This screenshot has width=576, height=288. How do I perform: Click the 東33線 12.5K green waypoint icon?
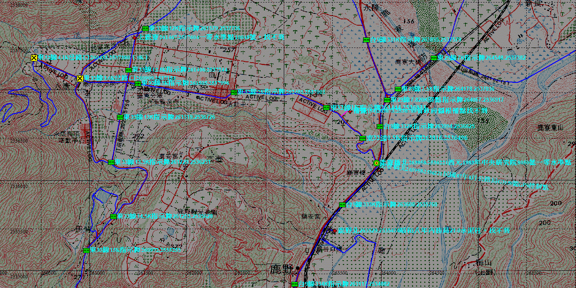tap(129, 70)
